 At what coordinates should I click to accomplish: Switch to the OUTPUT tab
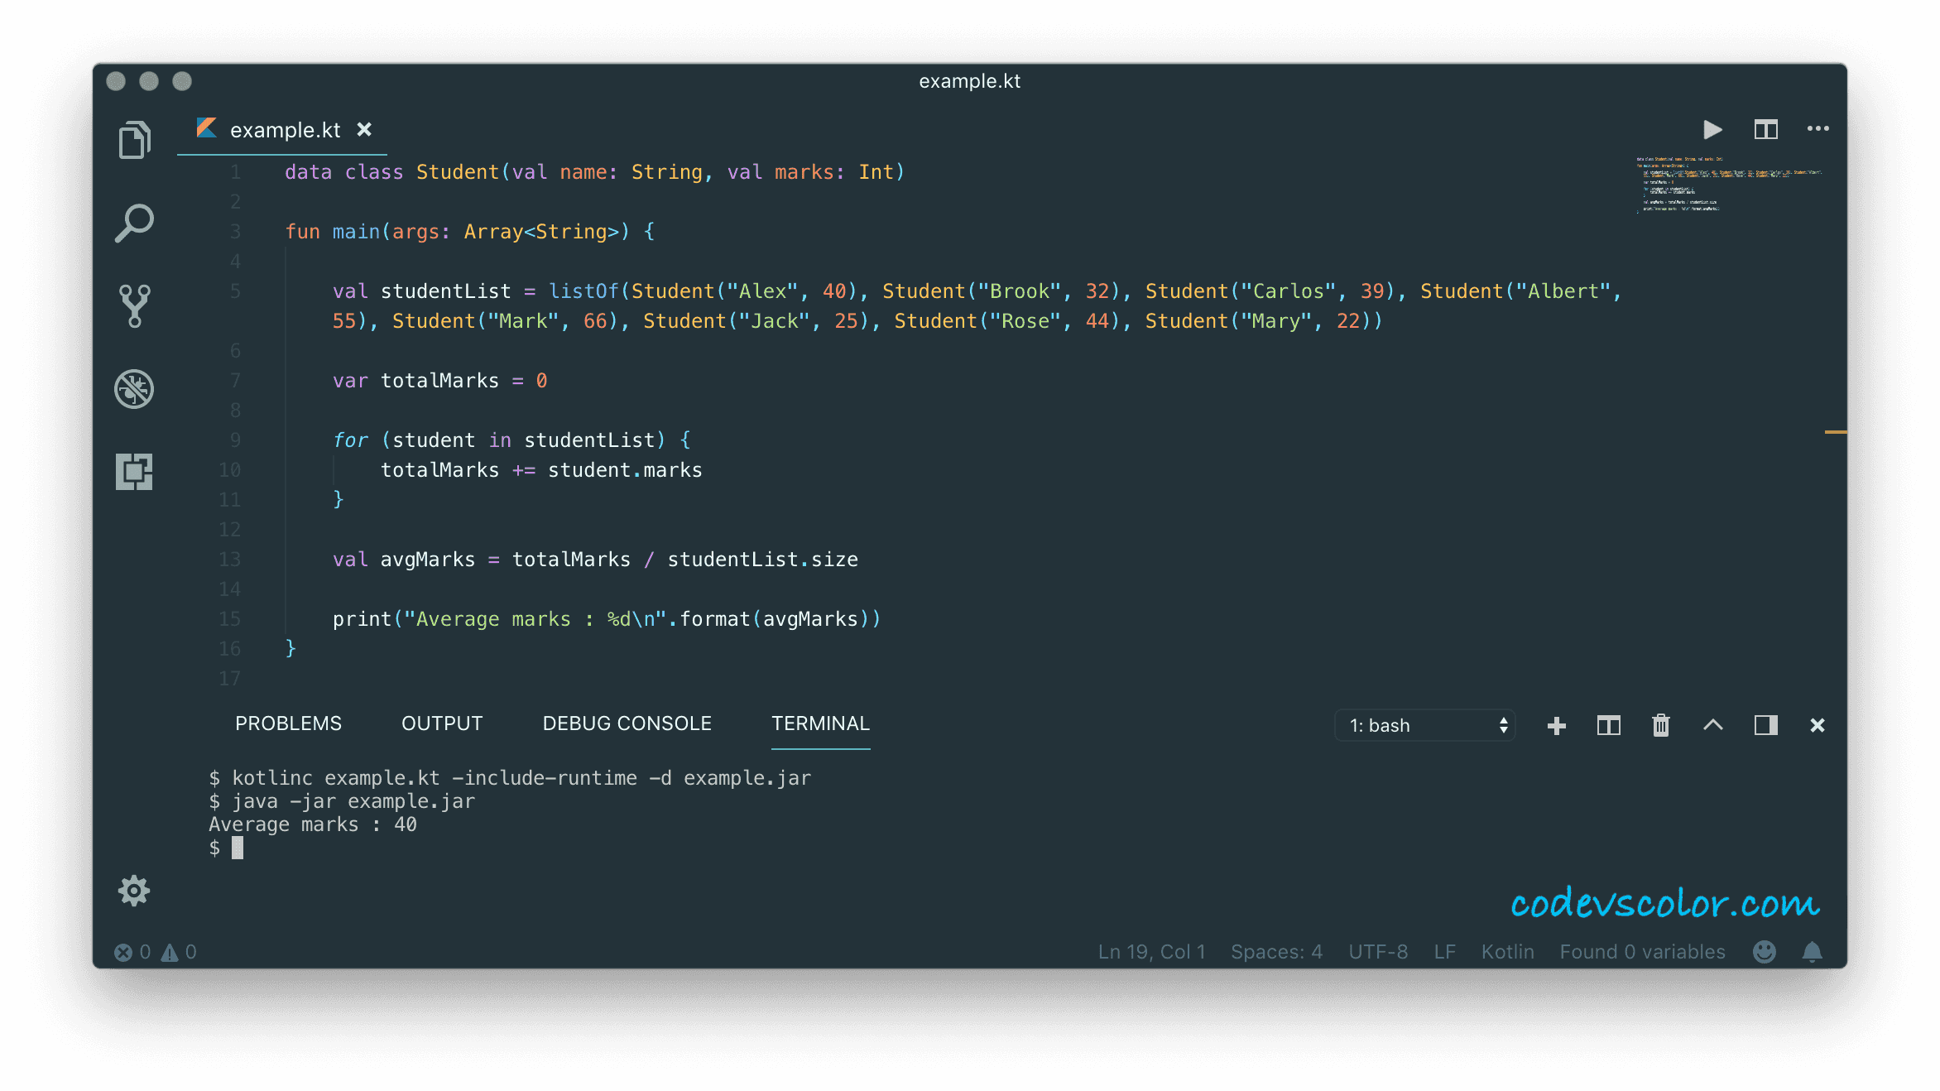click(x=442, y=723)
